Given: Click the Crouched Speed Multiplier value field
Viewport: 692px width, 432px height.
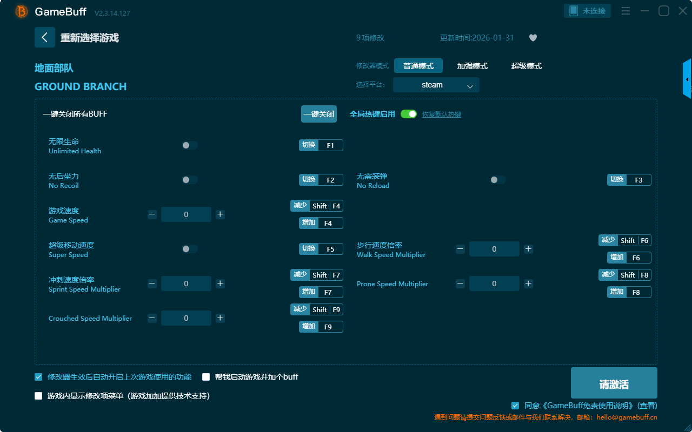Looking at the screenshot, I should [x=186, y=318].
